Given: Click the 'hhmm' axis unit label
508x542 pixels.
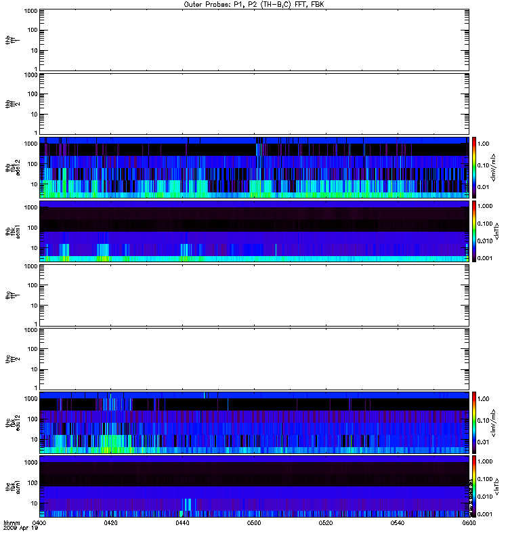Looking at the screenshot, I should coord(12,522).
